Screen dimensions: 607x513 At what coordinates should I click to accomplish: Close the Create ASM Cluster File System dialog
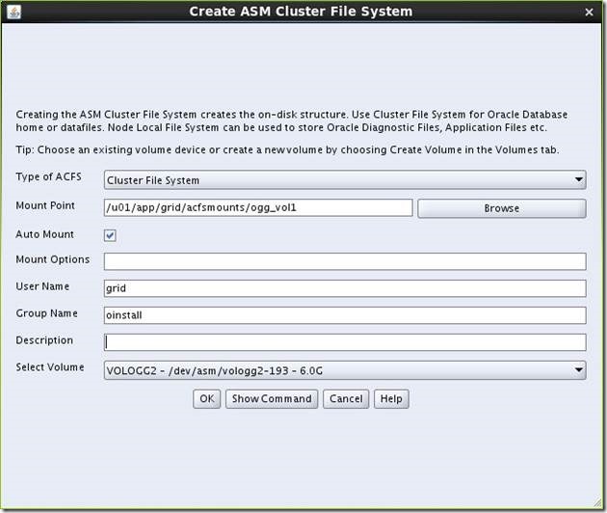coord(589,12)
